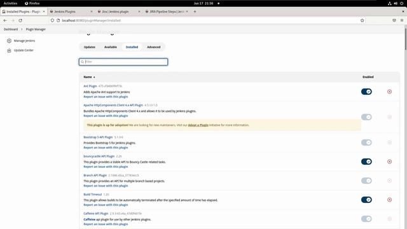Open the power menu icon in top bar
The width and height of the screenshot is (407, 229).
(x=401, y=3)
